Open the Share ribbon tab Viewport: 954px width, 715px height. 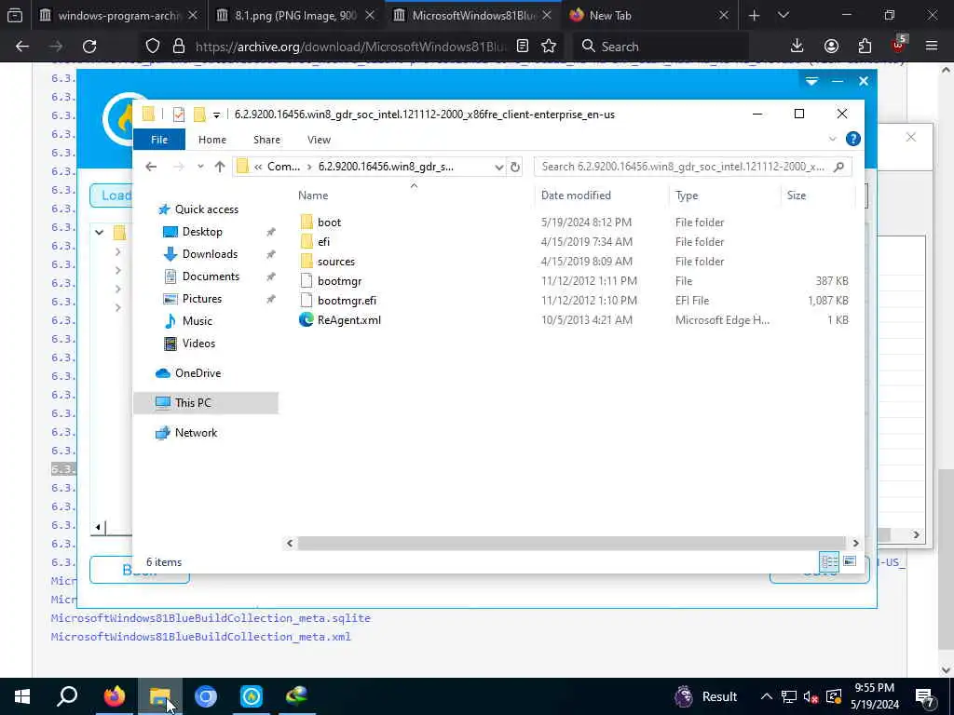pyautogui.click(x=266, y=140)
